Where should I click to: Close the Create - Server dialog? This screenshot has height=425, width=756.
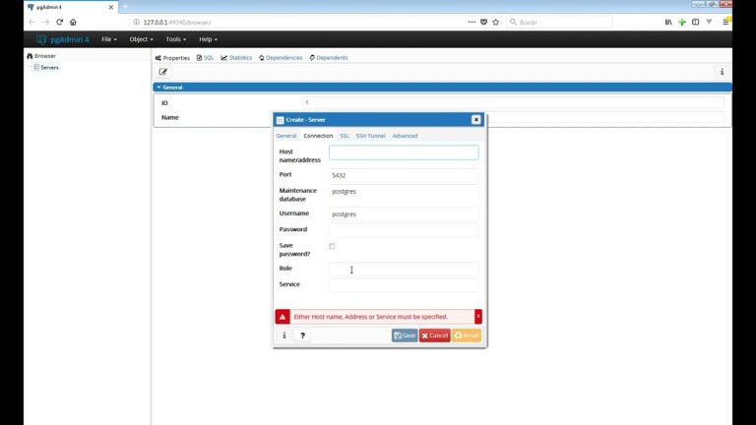[x=475, y=119]
